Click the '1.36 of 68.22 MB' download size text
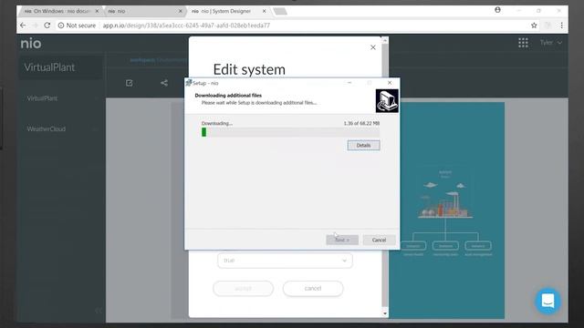Screen dimensions: 584x328 tap(361, 123)
